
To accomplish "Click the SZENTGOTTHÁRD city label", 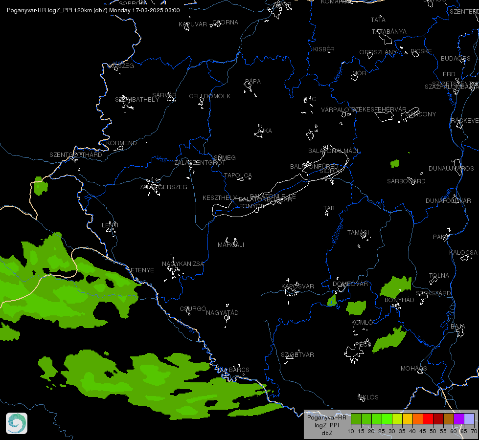I will [x=76, y=155].
